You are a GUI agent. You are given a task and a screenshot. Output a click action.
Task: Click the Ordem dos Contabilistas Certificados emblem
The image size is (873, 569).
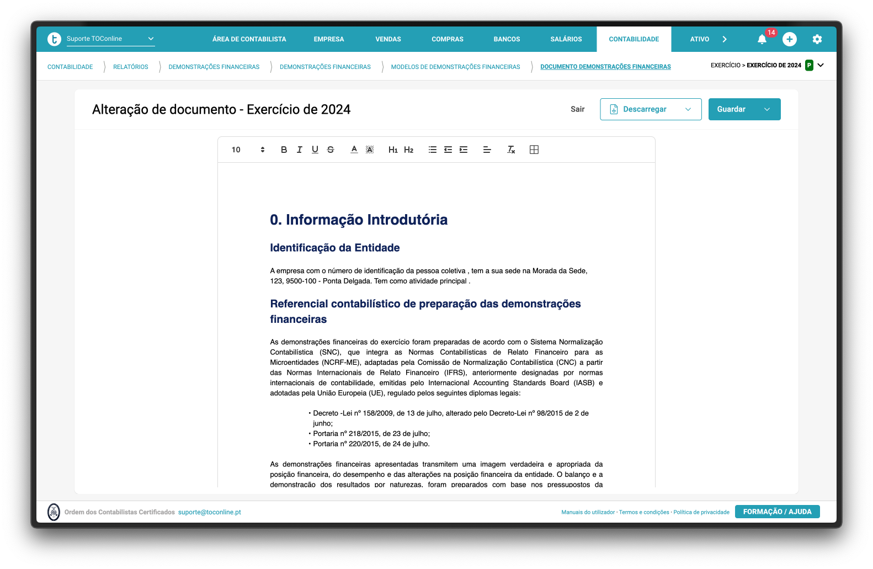pos(54,512)
